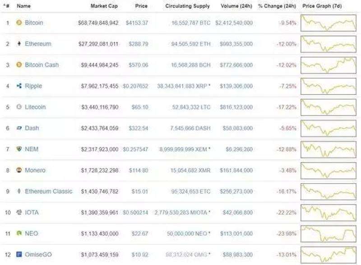Click the Monero logo icon
The image size is (361, 265).
pos(19,170)
